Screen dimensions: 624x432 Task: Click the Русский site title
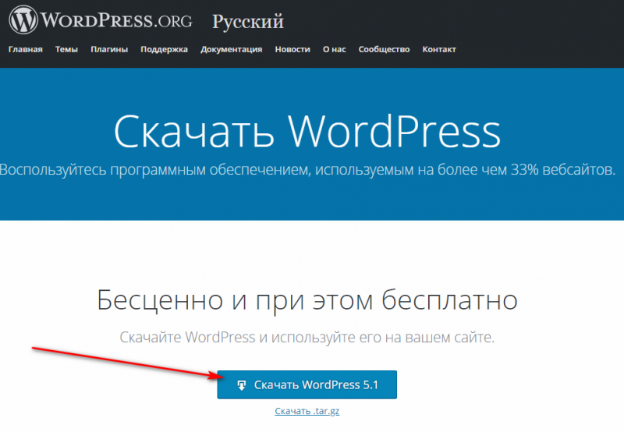[x=248, y=22]
